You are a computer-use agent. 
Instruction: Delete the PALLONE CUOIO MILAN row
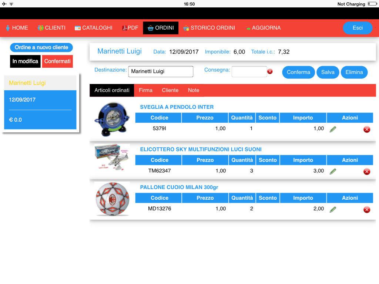[x=367, y=210]
